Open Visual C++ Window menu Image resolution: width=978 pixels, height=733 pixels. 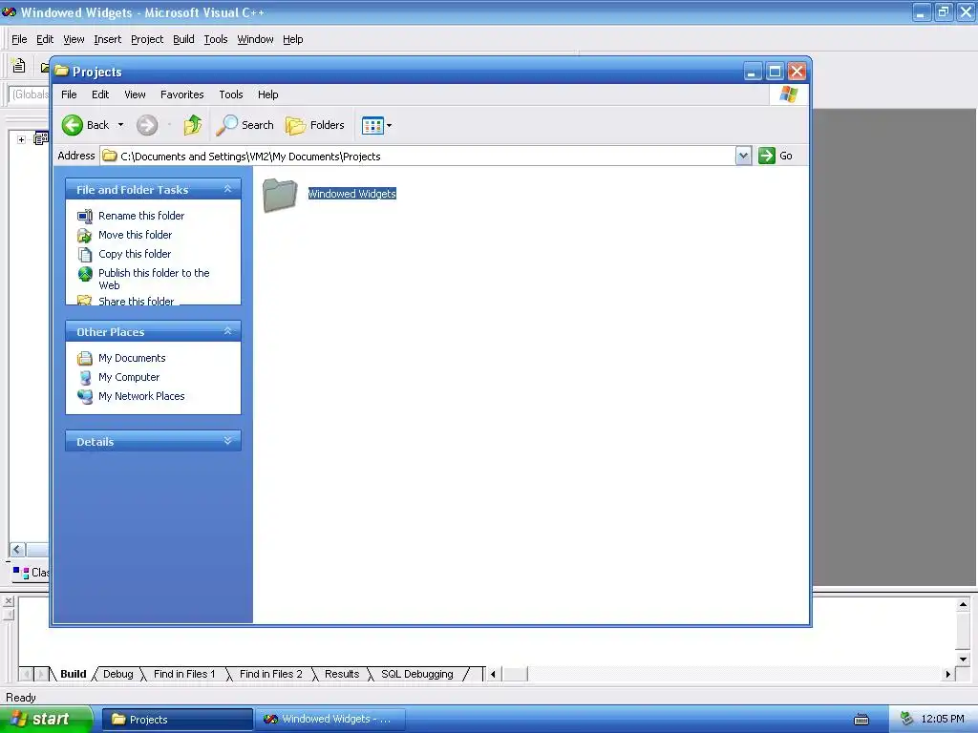(x=255, y=39)
